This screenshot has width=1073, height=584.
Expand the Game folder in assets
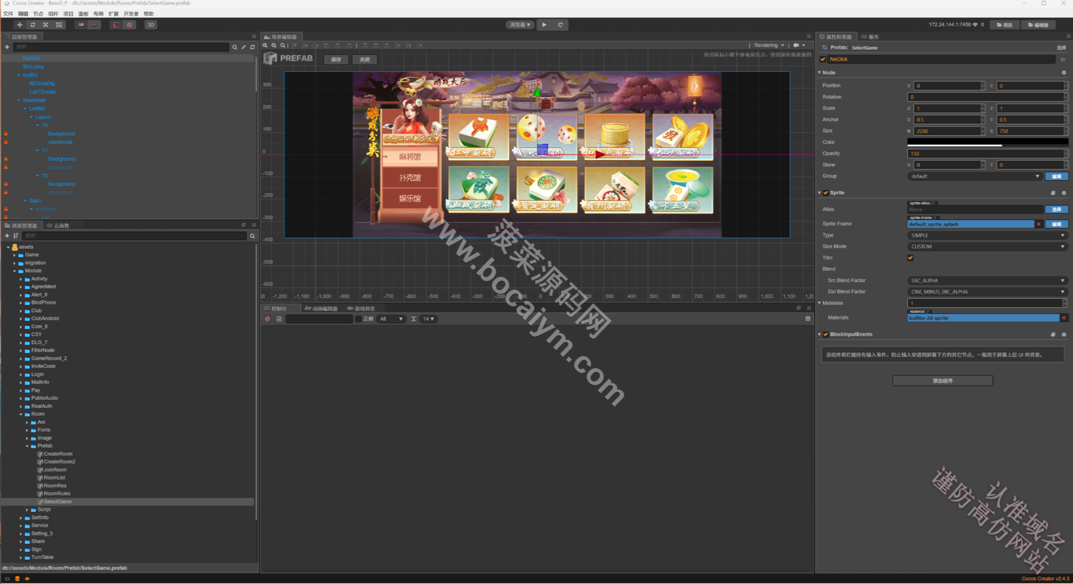click(x=14, y=255)
